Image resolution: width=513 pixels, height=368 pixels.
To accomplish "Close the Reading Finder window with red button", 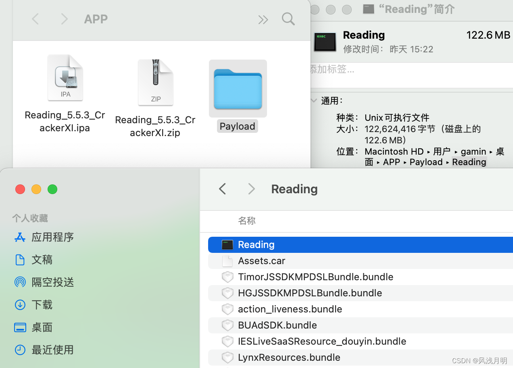I will pyautogui.click(x=20, y=189).
